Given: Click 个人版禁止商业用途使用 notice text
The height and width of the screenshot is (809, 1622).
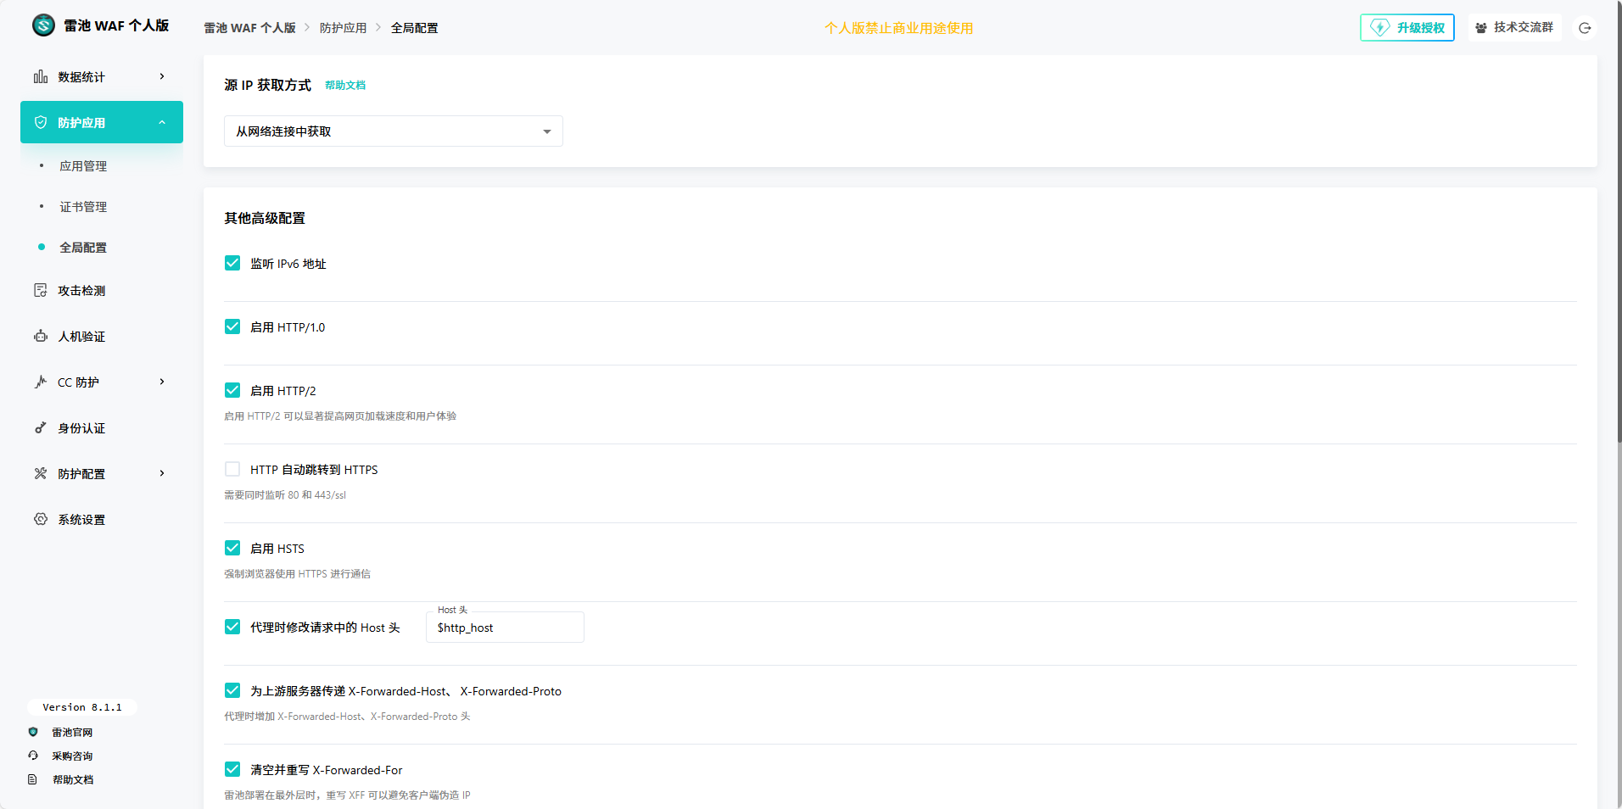Looking at the screenshot, I should point(899,28).
